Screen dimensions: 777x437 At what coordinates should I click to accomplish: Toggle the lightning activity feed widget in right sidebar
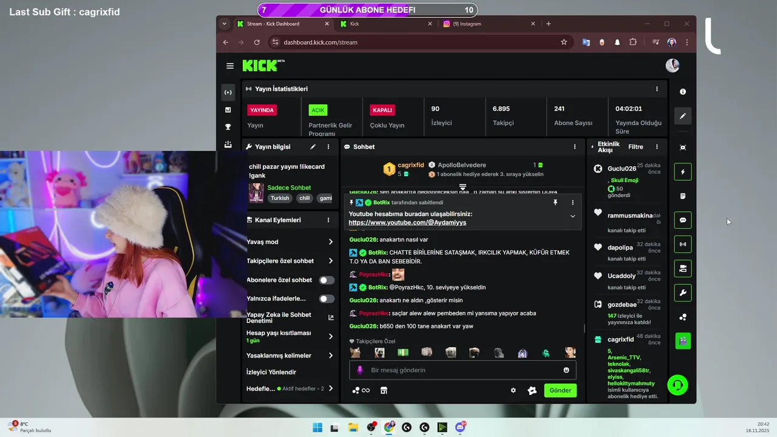click(x=683, y=172)
